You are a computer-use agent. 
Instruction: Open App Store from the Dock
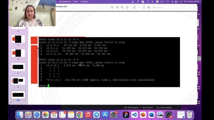(105, 115)
